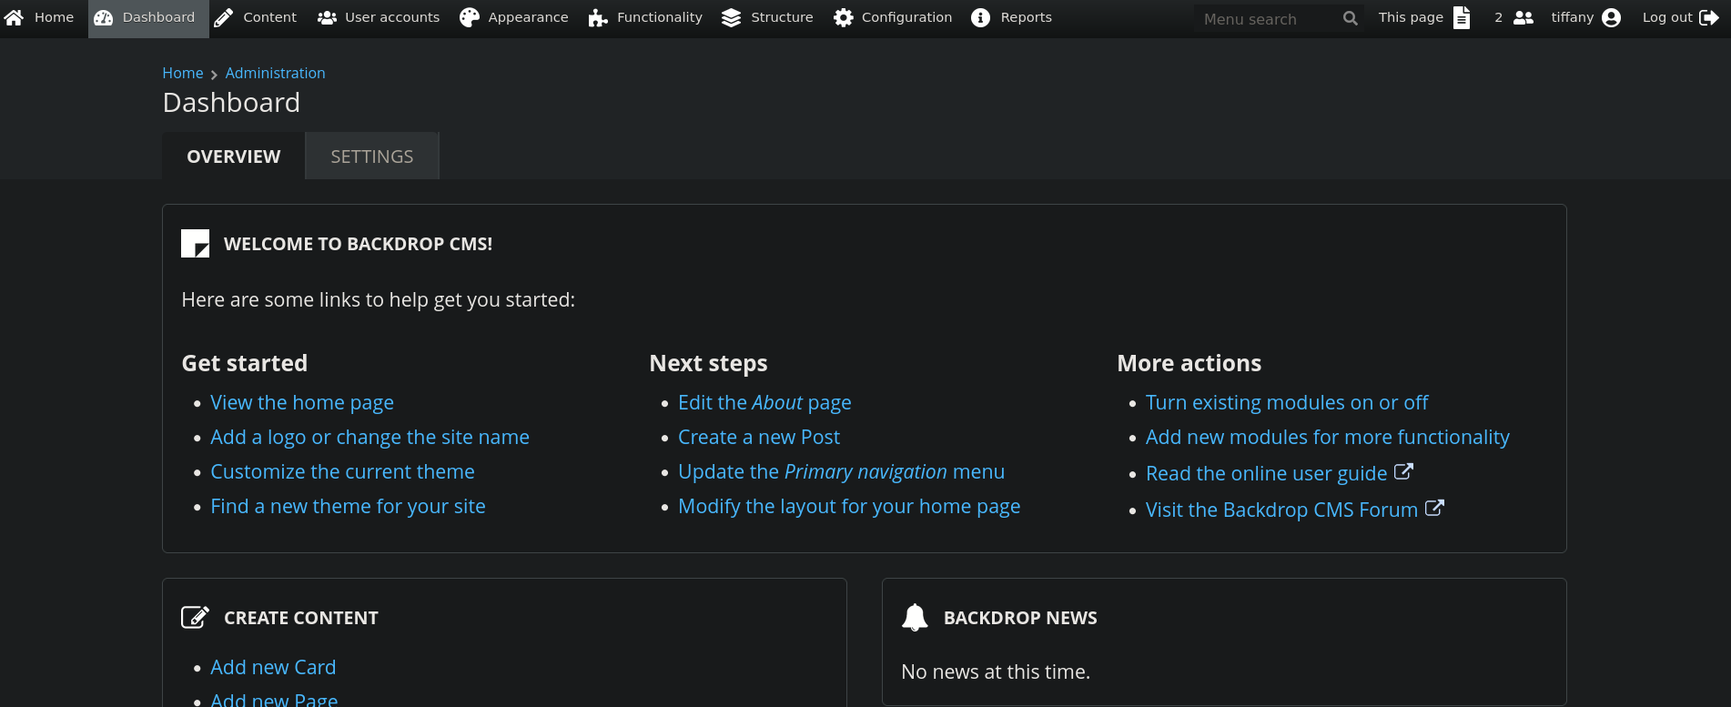Click the Log out link text
The height and width of the screenshot is (707, 1731).
coord(1667,18)
